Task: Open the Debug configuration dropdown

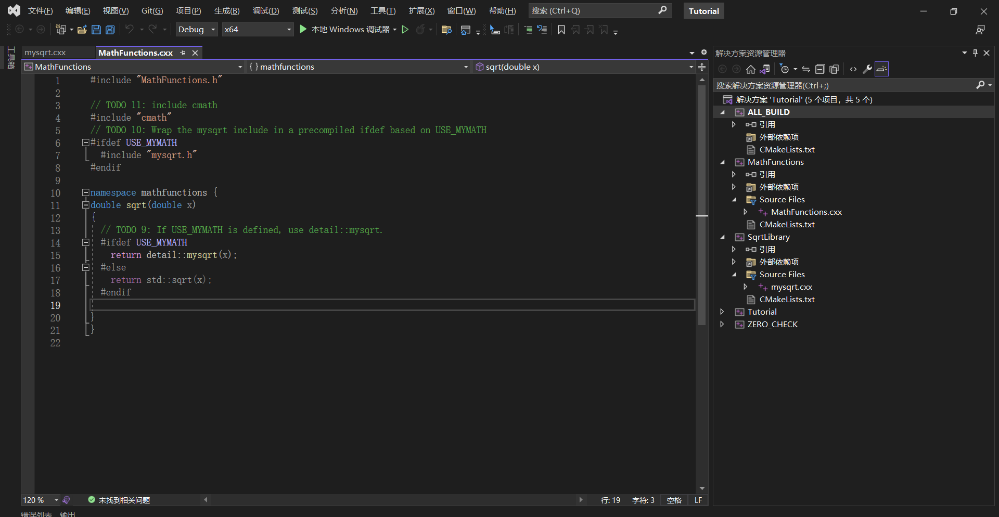Action: [x=197, y=30]
